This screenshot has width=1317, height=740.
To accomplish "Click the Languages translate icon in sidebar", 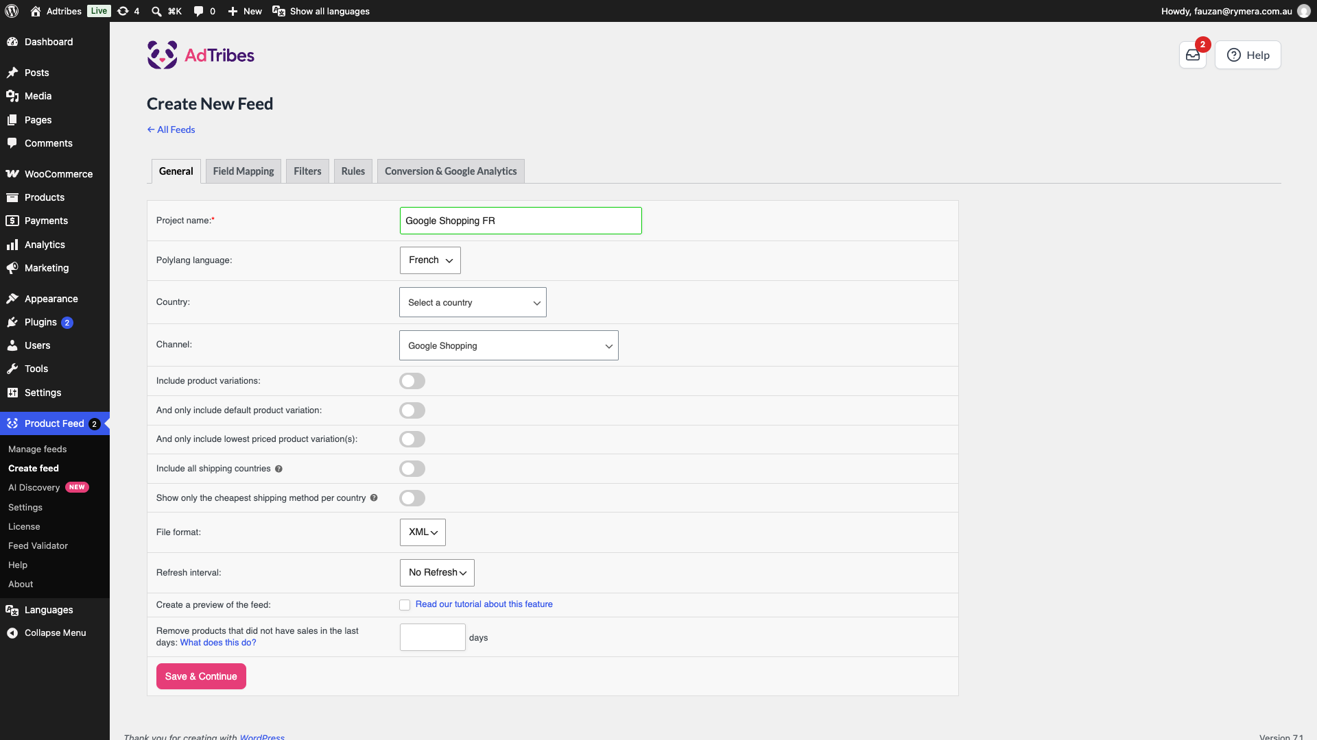I will coord(12,610).
